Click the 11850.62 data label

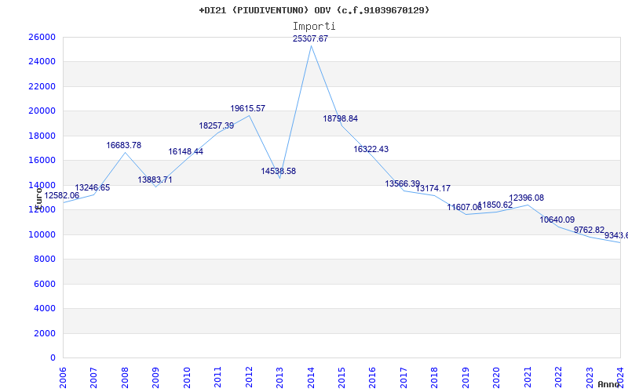pos(495,205)
